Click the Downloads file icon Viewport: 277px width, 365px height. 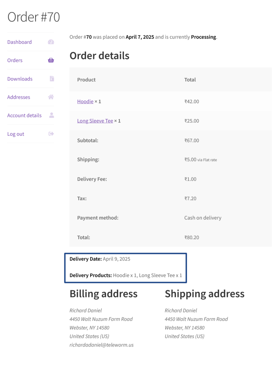[x=52, y=79]
